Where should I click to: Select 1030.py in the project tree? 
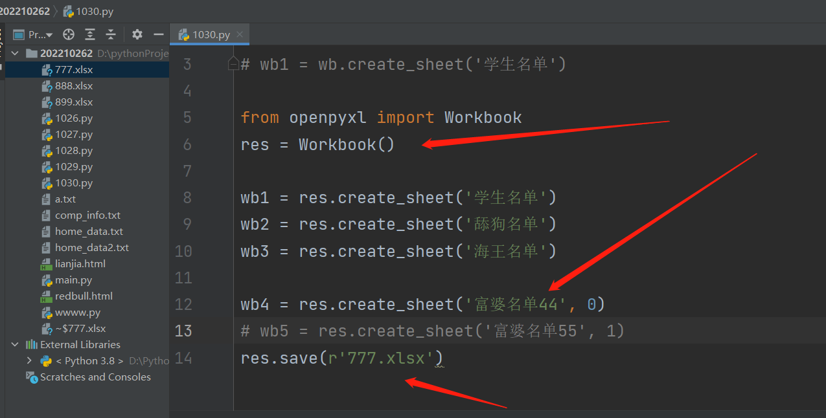pyautogui.click(x=74, y=183)
